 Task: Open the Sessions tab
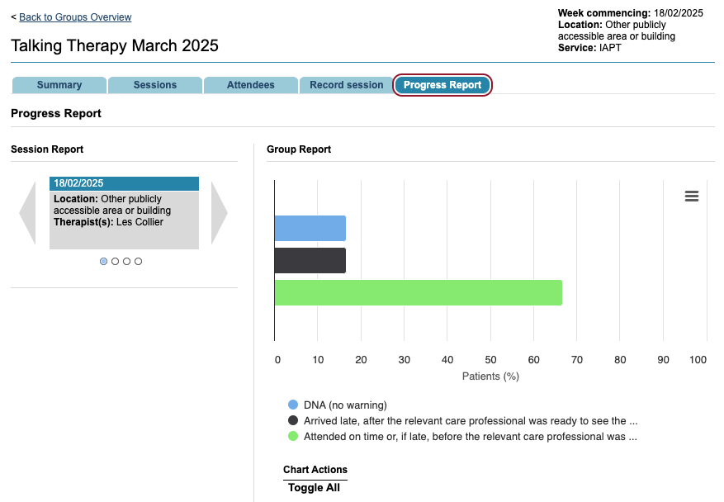pos(155,85)
